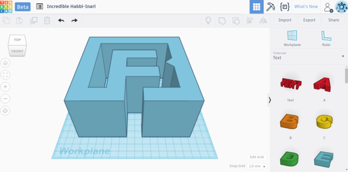Click the Edit Grid button
The width and height of the screenshot is (348, 172).
coord(257,157)
